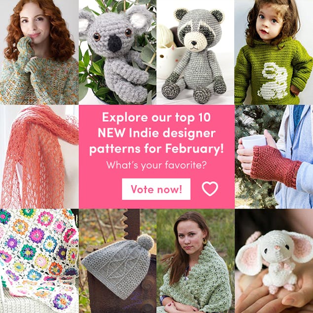Open the grey koala amigurumi photo
This screenshot has width=313, height=313.
tap(118, 52)
